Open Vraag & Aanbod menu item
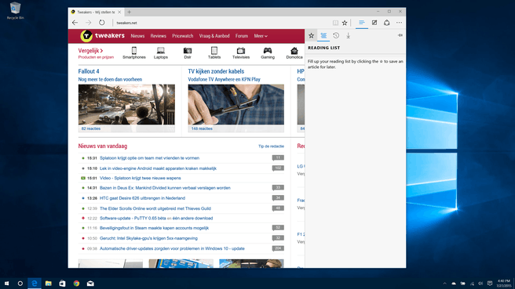Viewport: 515px width, 289px height. tap(214, 36)
